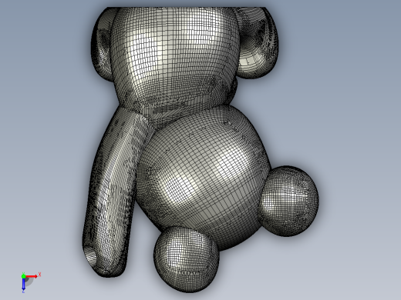
Task: Click the blue Z axis arrow of the triad
Action: (23, 284)
